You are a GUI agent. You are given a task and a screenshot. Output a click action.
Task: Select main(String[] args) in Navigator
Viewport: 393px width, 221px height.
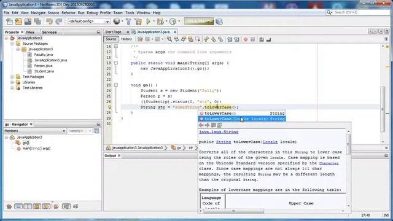(36, 149)
